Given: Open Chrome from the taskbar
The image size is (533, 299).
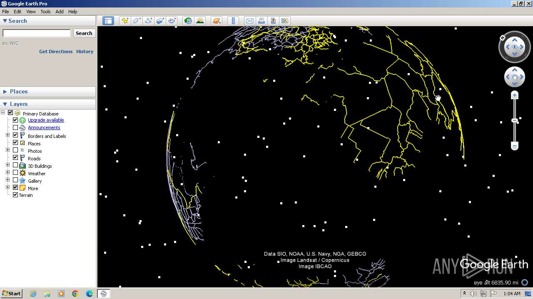Looking at the screenshot, I should (x=75, y=294).
